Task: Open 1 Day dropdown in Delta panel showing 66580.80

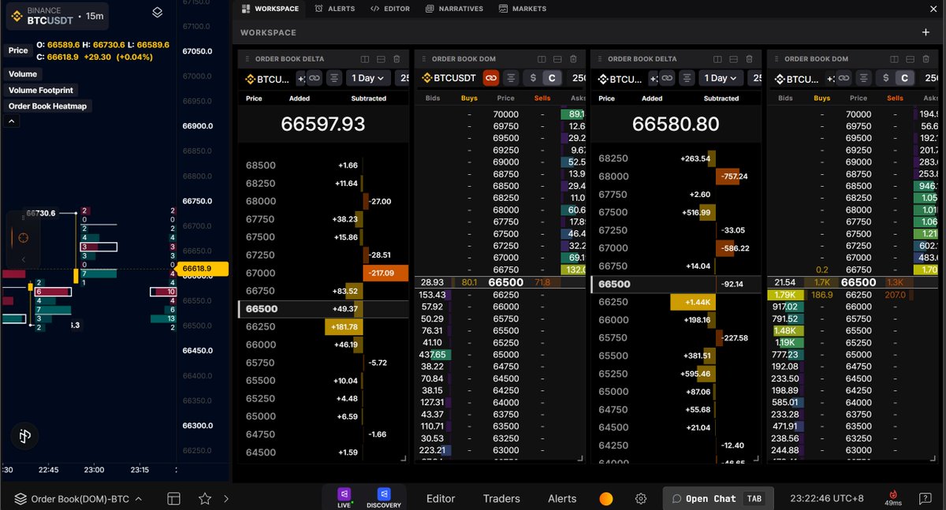Action: (722, 78)
